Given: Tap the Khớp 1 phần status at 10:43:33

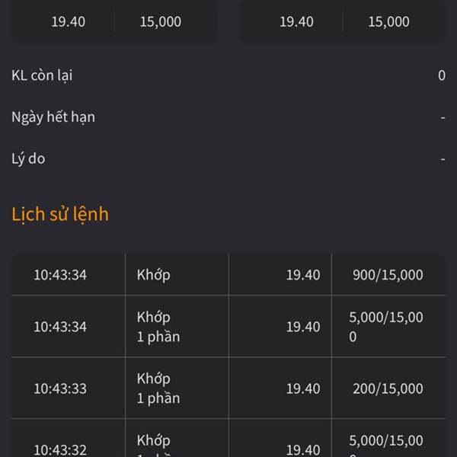Looking at the screenshot, I should pos(158,388).
